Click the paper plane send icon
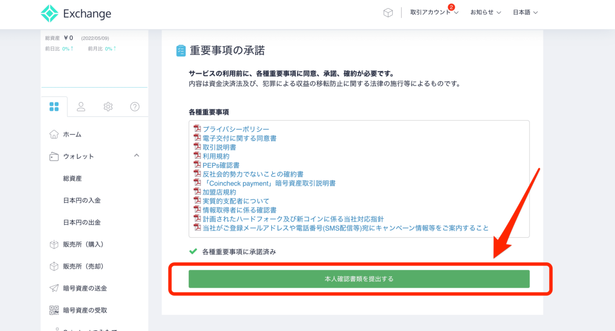615x331 pixels. click(54, 288)
